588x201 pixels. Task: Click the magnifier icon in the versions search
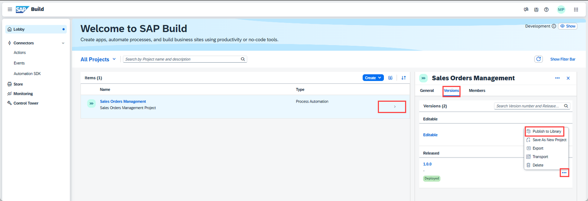566,106
